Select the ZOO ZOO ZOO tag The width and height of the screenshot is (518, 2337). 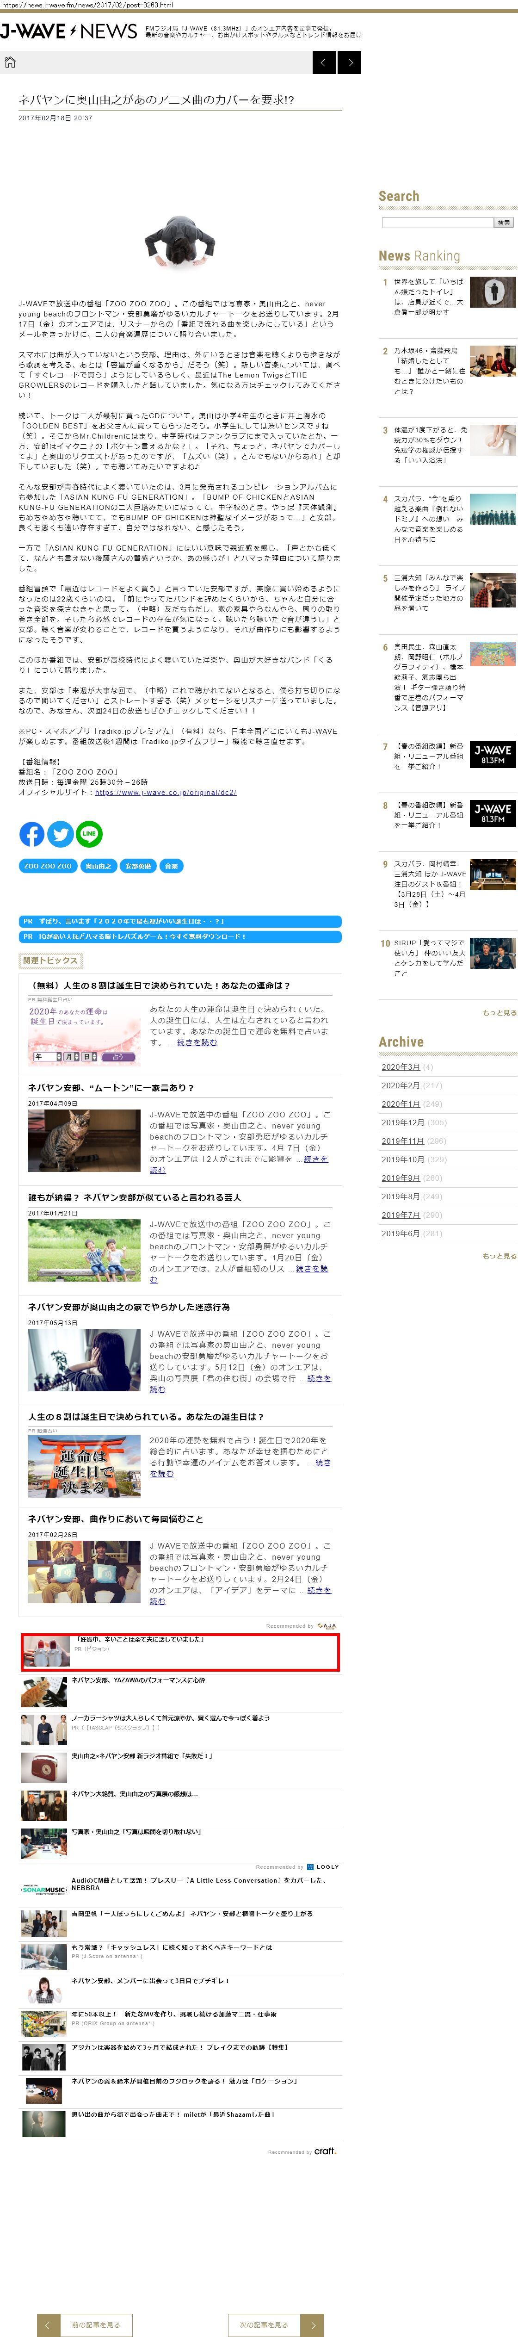(x=47, y=866)
